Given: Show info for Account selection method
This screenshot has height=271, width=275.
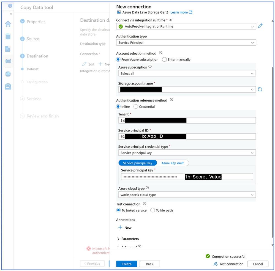Looking at the screenshot, I should (161, 53).
